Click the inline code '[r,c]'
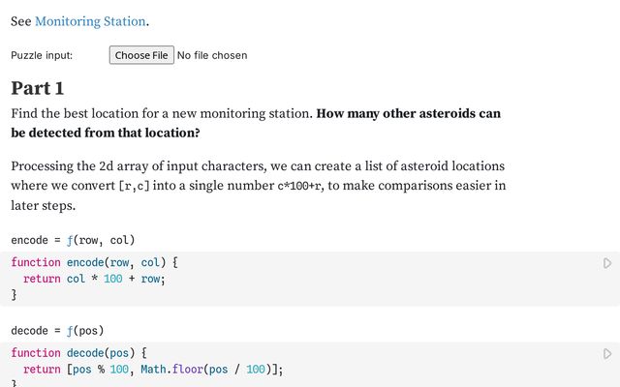This screenshot has height=387, width=620. (135, 186)
